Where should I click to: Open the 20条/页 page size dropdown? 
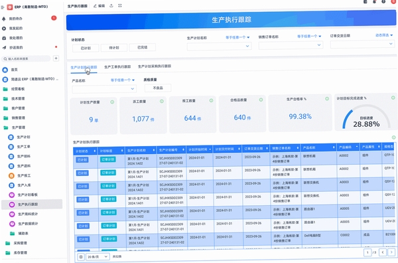[98, 257]
